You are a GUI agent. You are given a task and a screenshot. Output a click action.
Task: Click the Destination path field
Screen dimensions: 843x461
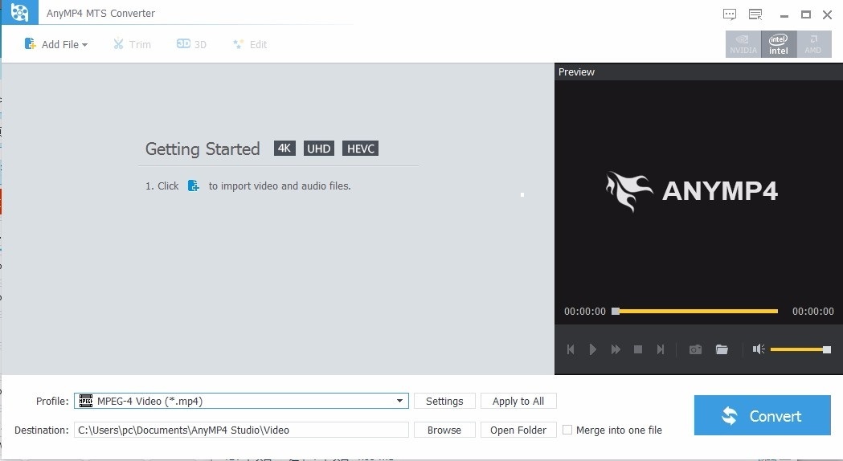coord(241,430)
